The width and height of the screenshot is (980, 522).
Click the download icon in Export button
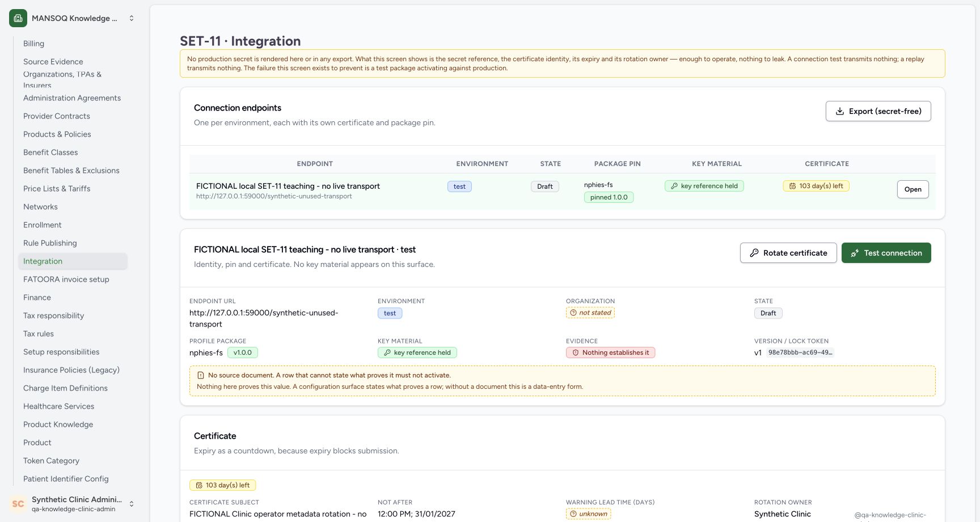[x=840, y=111]
